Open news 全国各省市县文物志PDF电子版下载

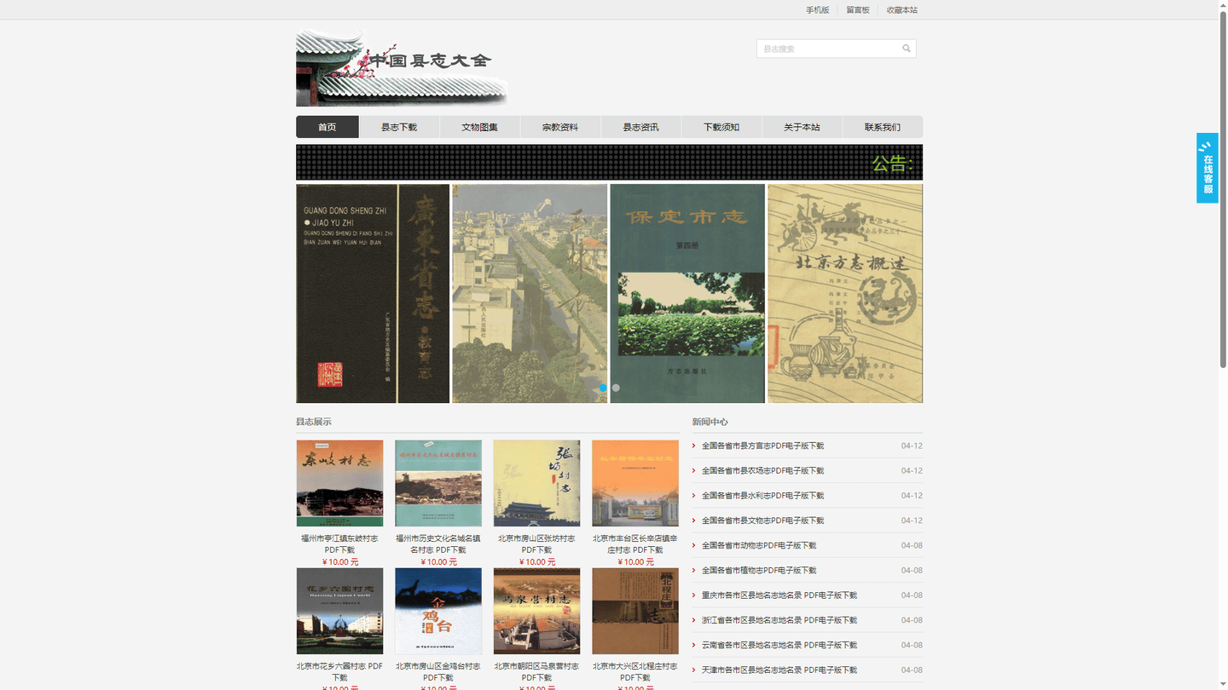(x=762, y=520)
